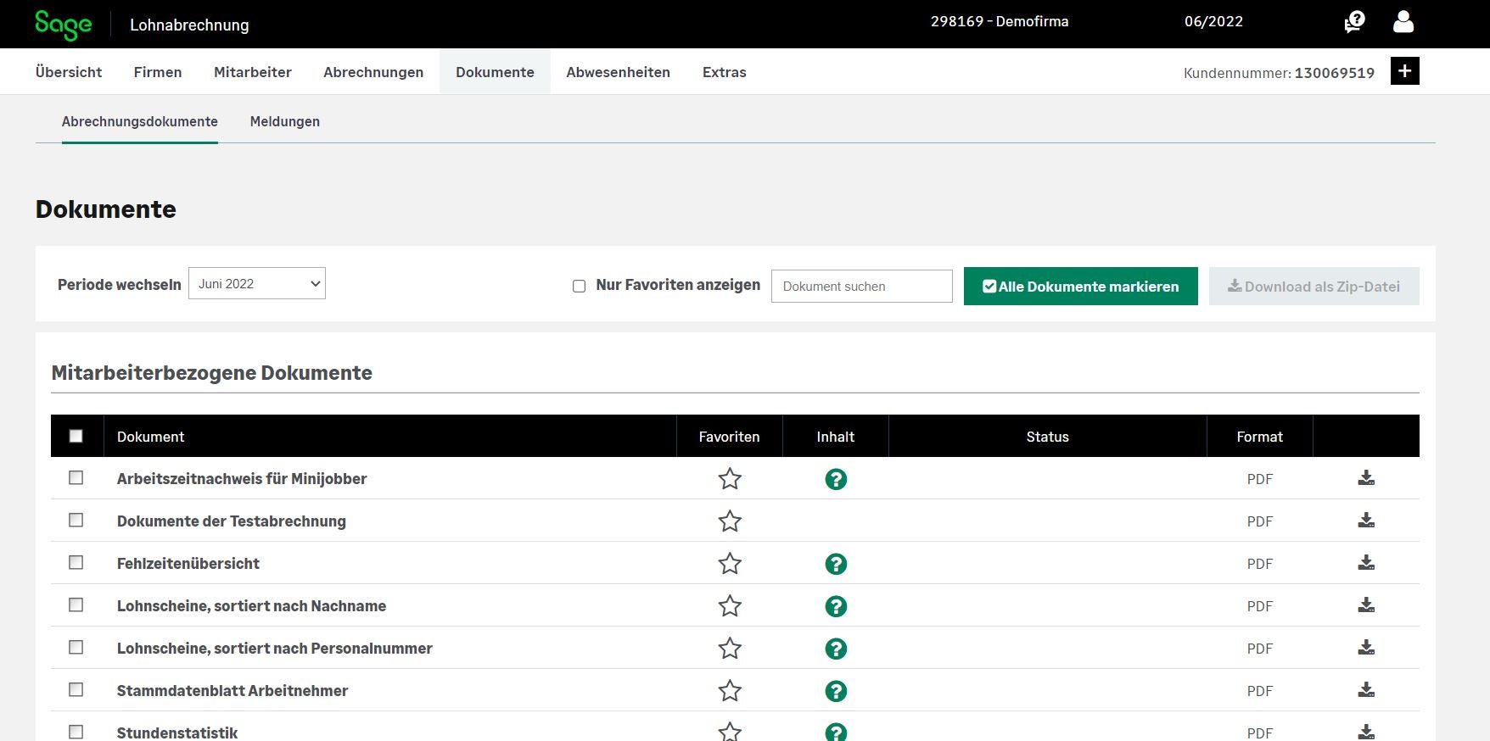Check the Fehlzeitenübersicht row checkbox

tap(76, 563)
